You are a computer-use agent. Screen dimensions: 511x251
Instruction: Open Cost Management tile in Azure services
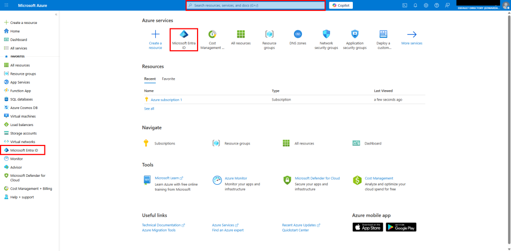(x=213, y=40)
